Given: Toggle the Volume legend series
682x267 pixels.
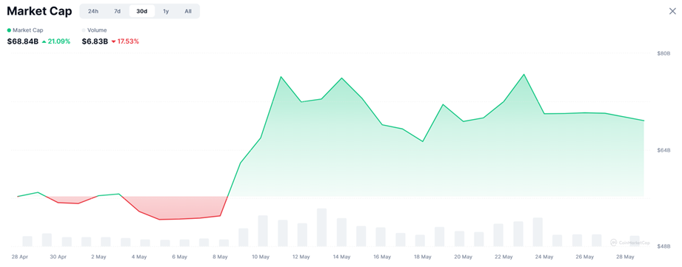Looking at the screenshot, I should (x=94, y=30).
